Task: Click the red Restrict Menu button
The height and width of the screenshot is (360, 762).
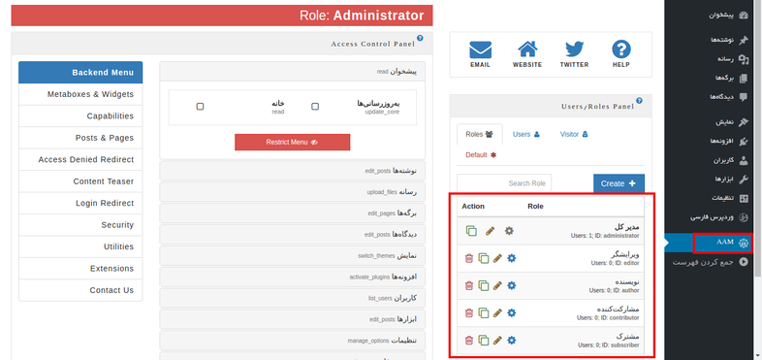Action: click(x=292, y=142)
